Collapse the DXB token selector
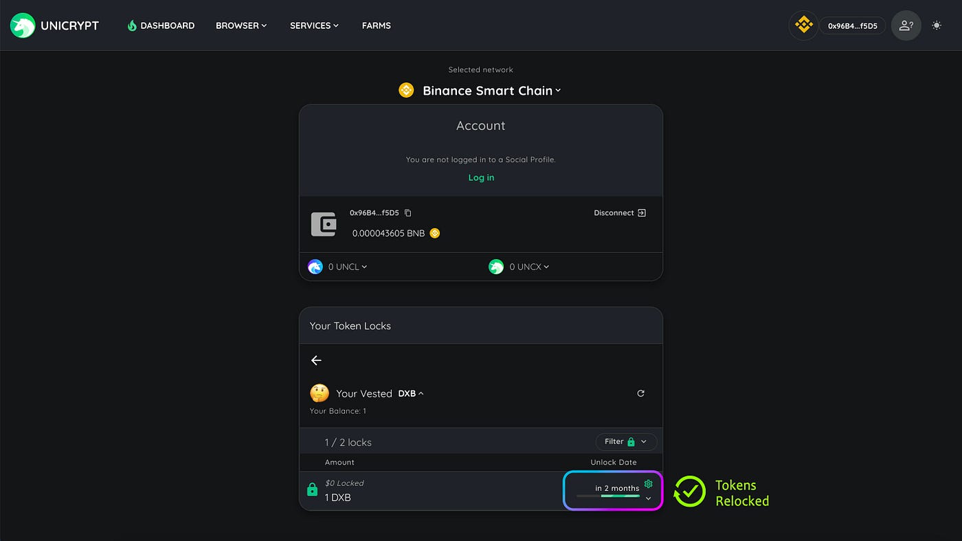The height and width of the screenshot is (541, 962). click(411, 394)
